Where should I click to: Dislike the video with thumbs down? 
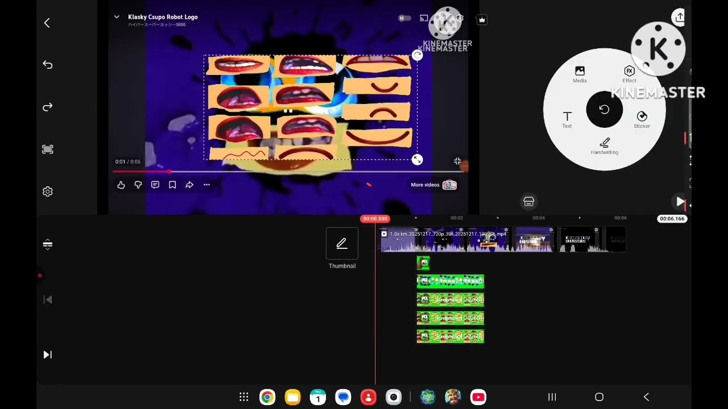[x=138, y=185]
